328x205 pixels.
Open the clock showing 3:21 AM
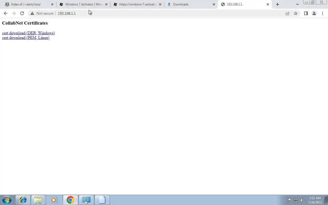click(x=315, y=200)
